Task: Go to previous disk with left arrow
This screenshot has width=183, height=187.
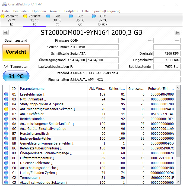Action: point(6,32)
